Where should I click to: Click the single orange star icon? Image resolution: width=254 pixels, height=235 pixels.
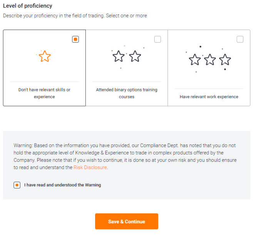tap(45, 56)
